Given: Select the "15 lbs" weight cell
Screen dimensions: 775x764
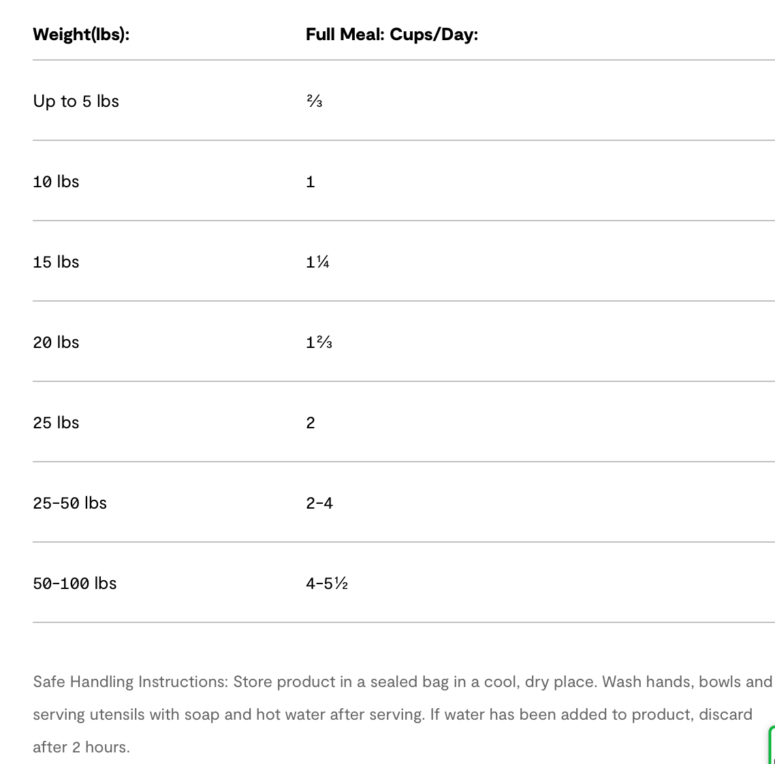Looking at the screenshot, I should pyautogui.click(x=56, y=262).
